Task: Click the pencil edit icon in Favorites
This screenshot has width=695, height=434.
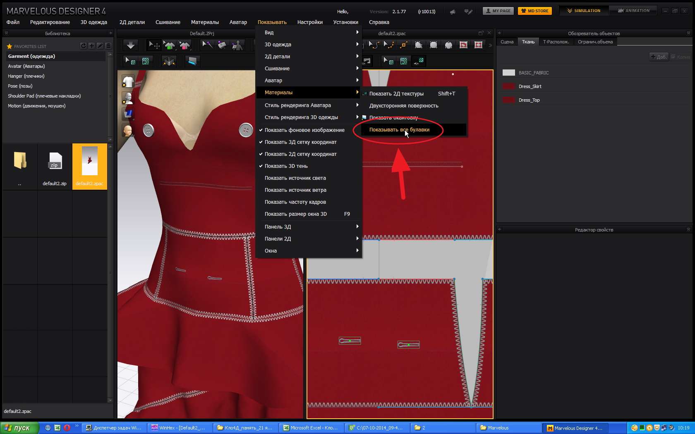Action: 100,46
